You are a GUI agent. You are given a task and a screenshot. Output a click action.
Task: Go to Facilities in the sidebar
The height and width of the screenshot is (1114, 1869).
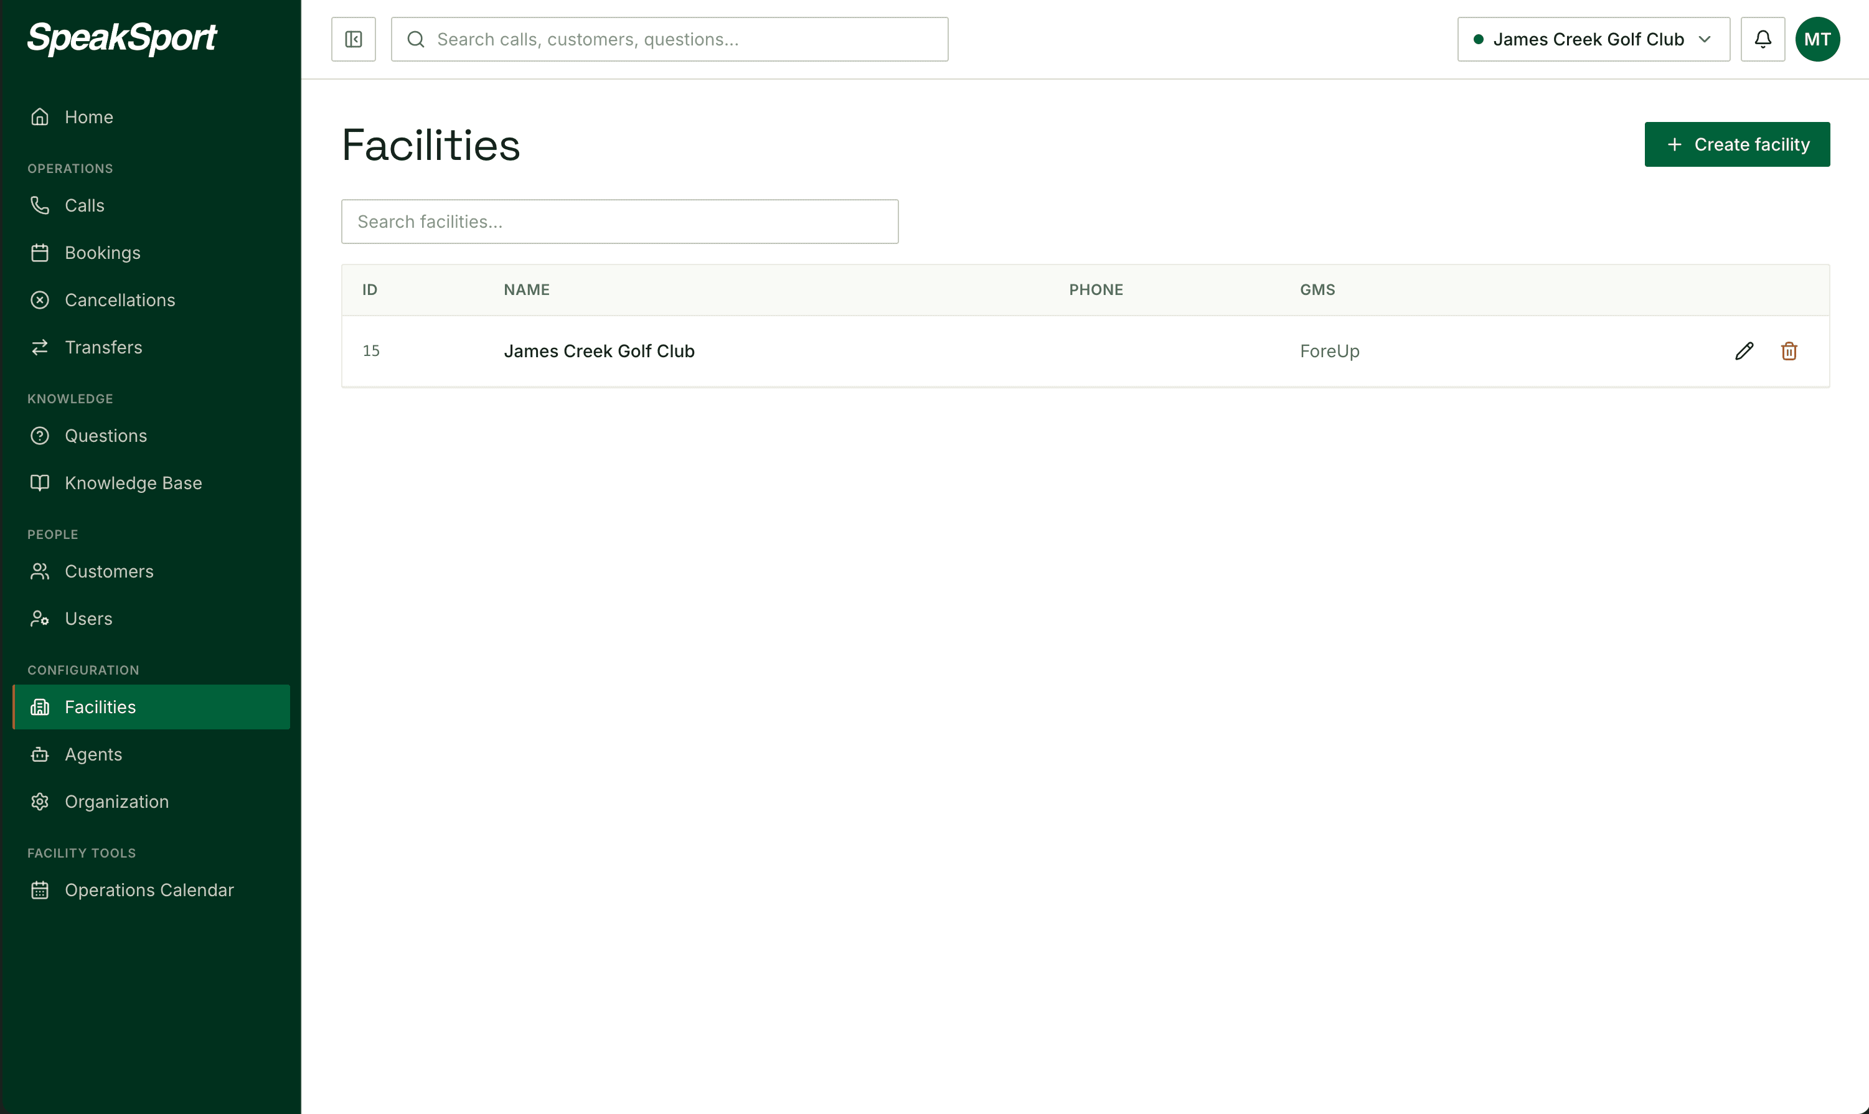pyautogui.click(x=151, y=706)
